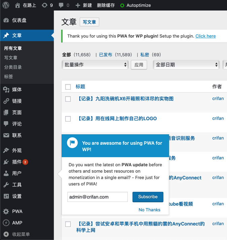Click the updates icon showing 9
Viewport: 227px width, 240px height.
coord(44,5)
